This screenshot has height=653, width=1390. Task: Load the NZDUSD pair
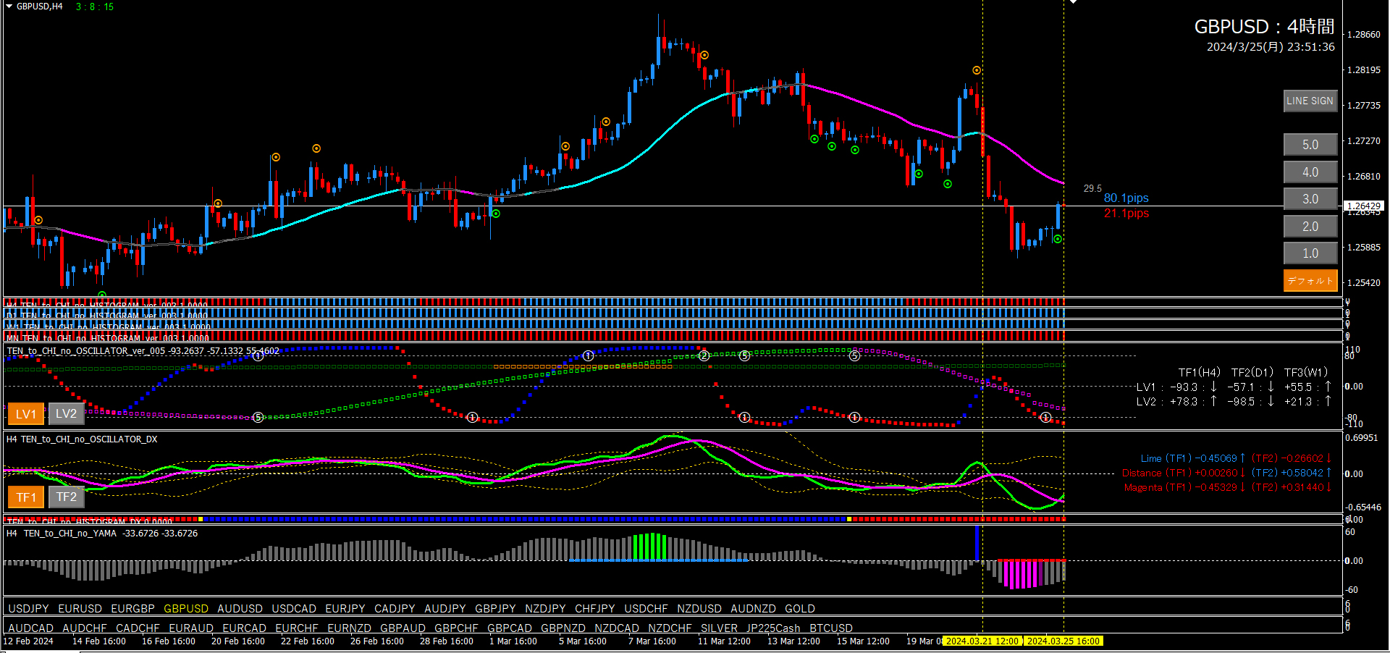(x=699, y=609)
